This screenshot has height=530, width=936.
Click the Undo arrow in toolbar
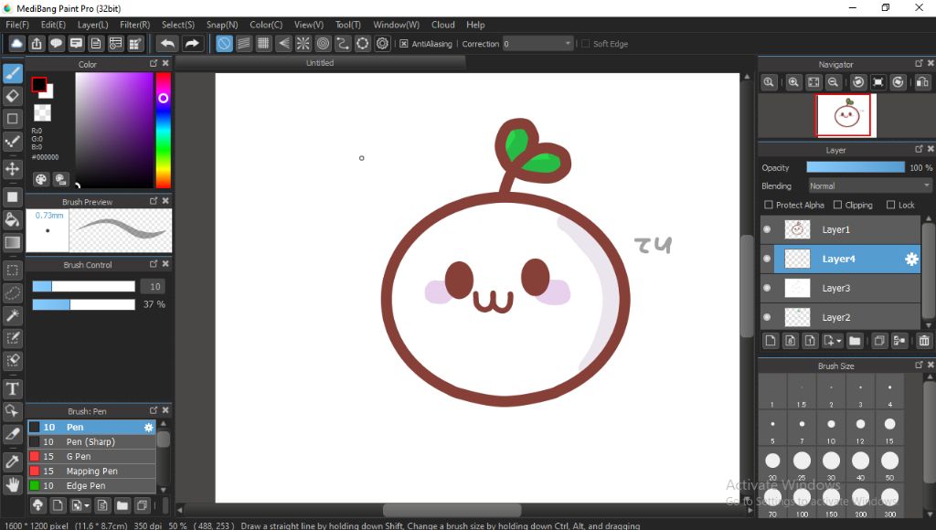point(168,44)
